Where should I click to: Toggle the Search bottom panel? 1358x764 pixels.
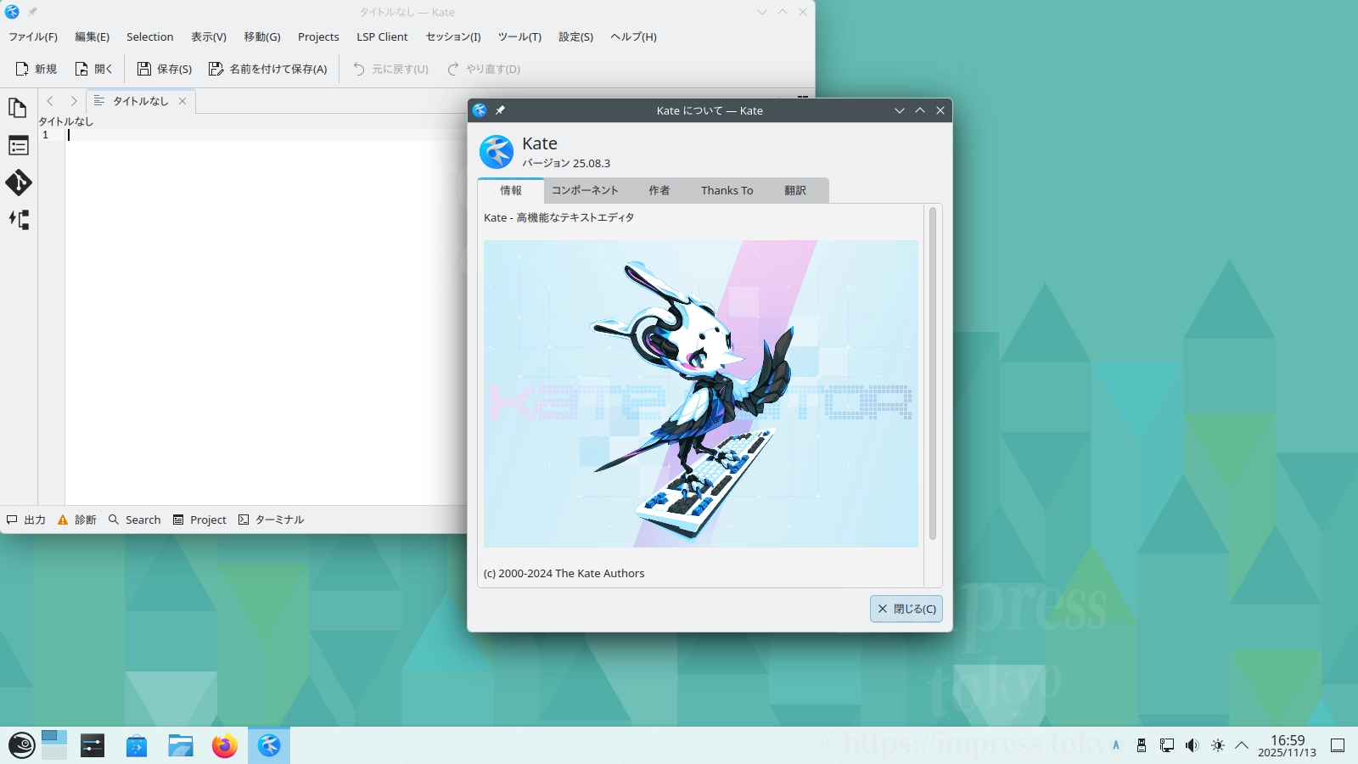point(134,520)
